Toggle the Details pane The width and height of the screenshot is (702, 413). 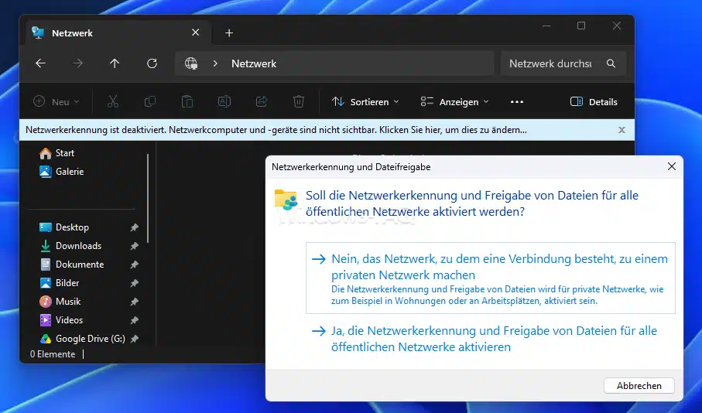(x=594, y=102)
